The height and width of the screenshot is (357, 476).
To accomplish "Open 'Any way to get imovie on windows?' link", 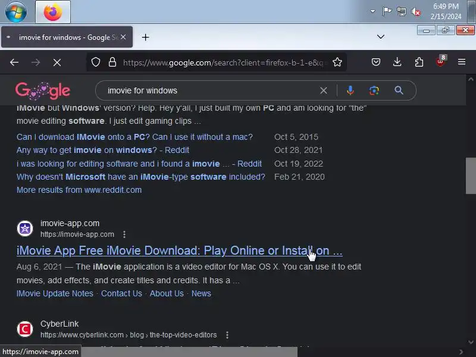I will 102,150.
